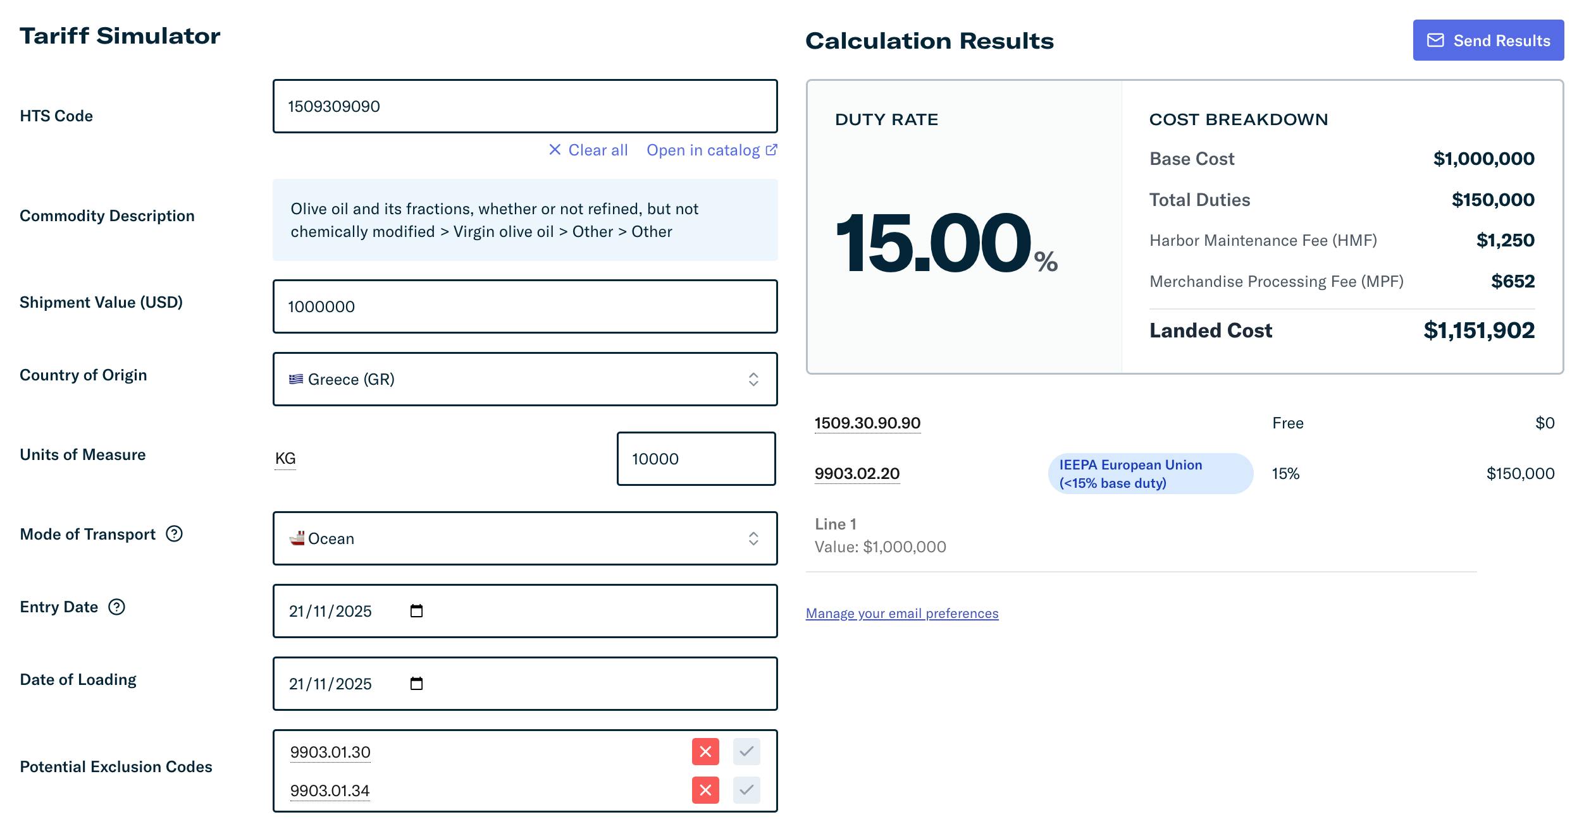Click the calendar icon in Date of Loading field

point(416,683)
